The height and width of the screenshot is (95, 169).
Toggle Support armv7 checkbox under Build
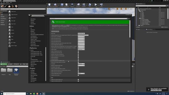tap(78, 80)
